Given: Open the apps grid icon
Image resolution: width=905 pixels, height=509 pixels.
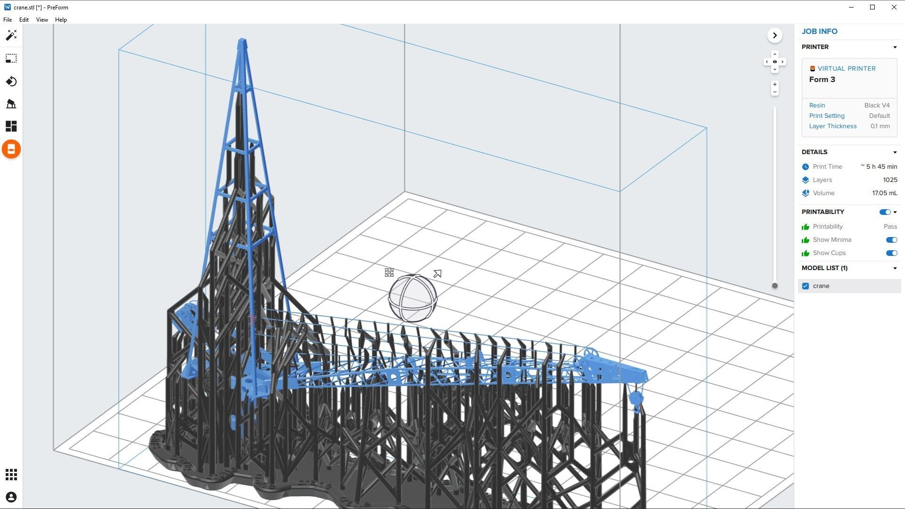Looking at the screenshot, I should 11,475.
